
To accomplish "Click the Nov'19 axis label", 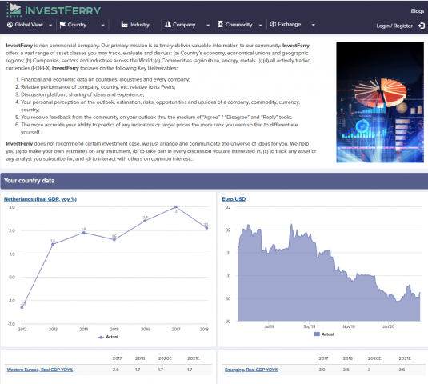I will tap(349, 326).
